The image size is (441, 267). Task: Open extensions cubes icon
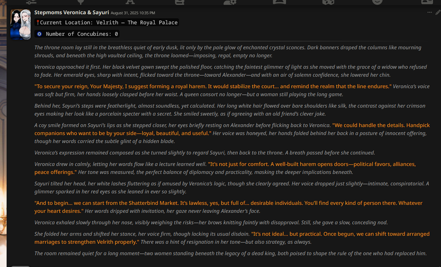click(328, 2)
